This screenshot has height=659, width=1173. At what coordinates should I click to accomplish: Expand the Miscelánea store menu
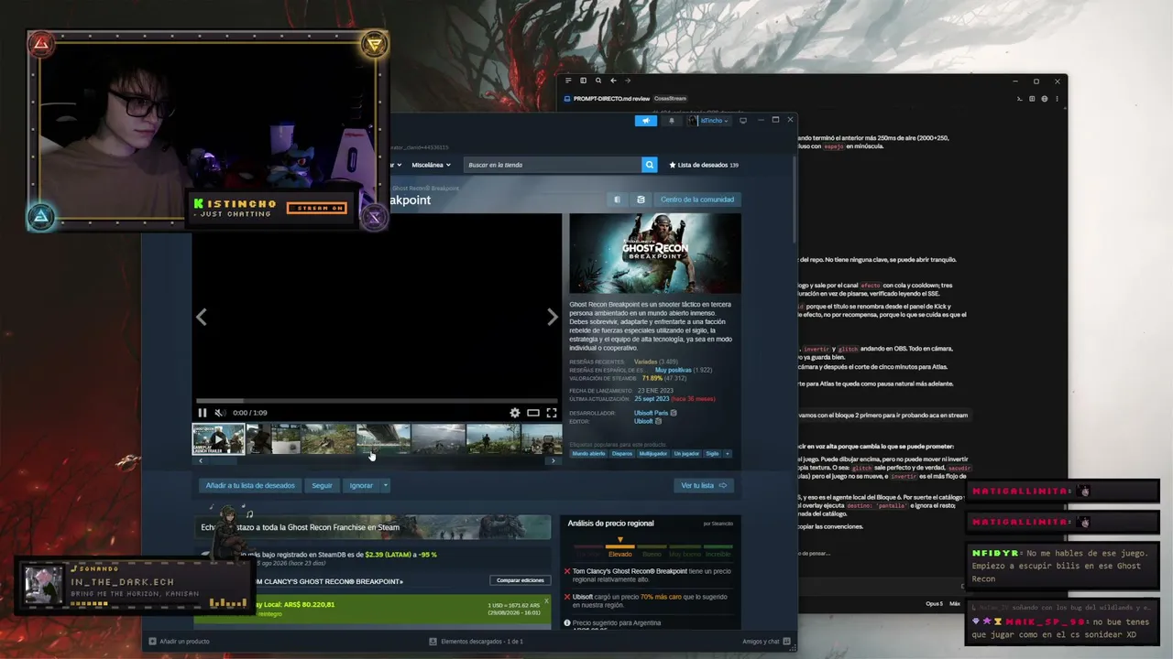point(431,165)
